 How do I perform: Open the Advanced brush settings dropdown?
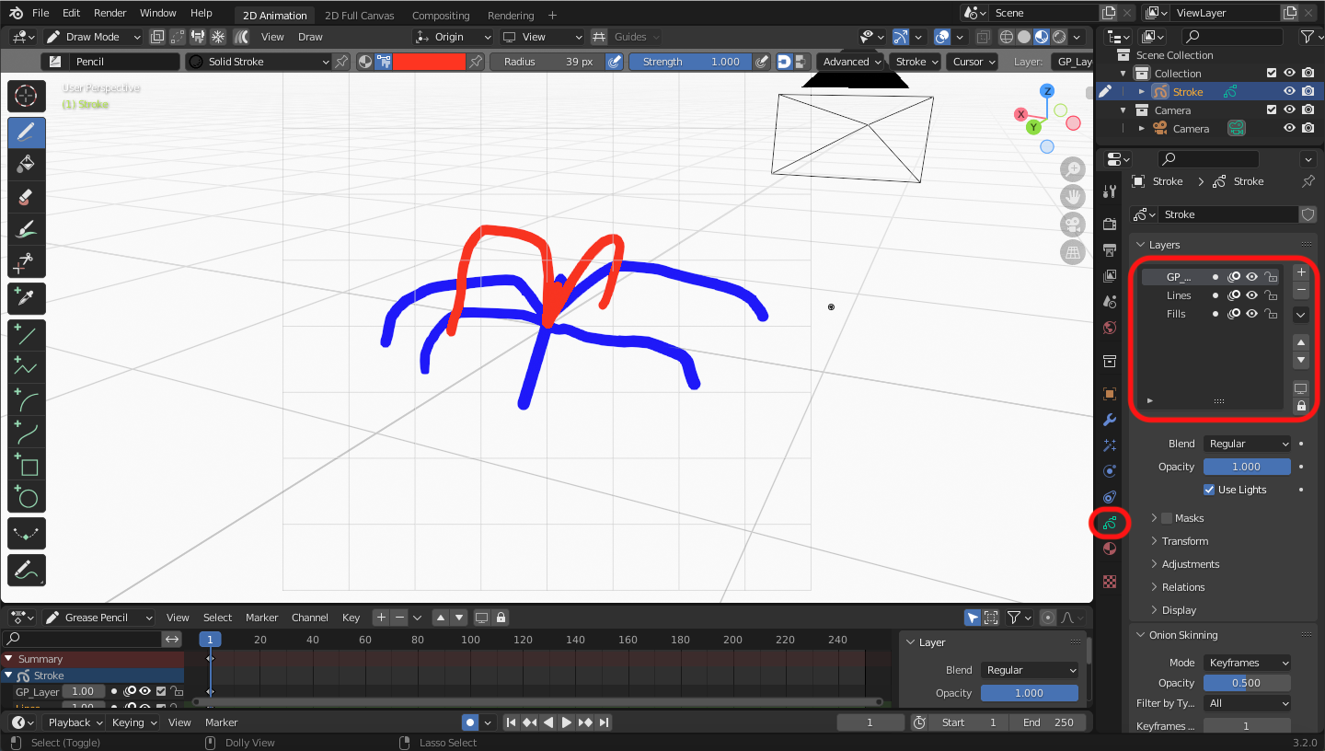coord(851,62)
